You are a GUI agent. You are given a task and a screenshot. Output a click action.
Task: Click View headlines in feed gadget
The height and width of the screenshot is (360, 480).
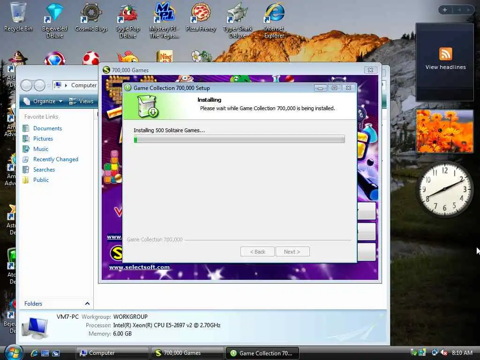[445, 67]
